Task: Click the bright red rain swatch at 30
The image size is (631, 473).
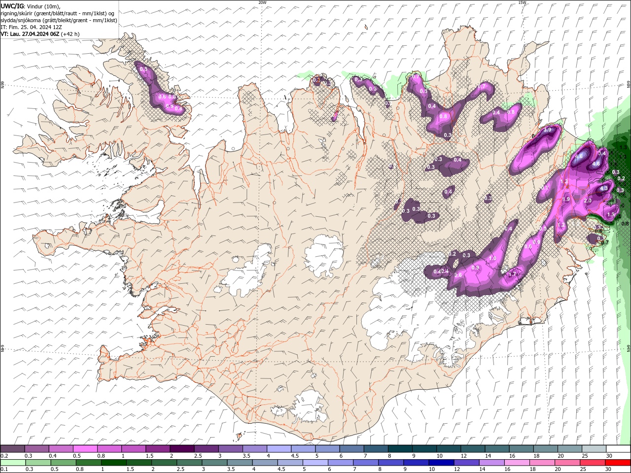Action: coord(617,463)
